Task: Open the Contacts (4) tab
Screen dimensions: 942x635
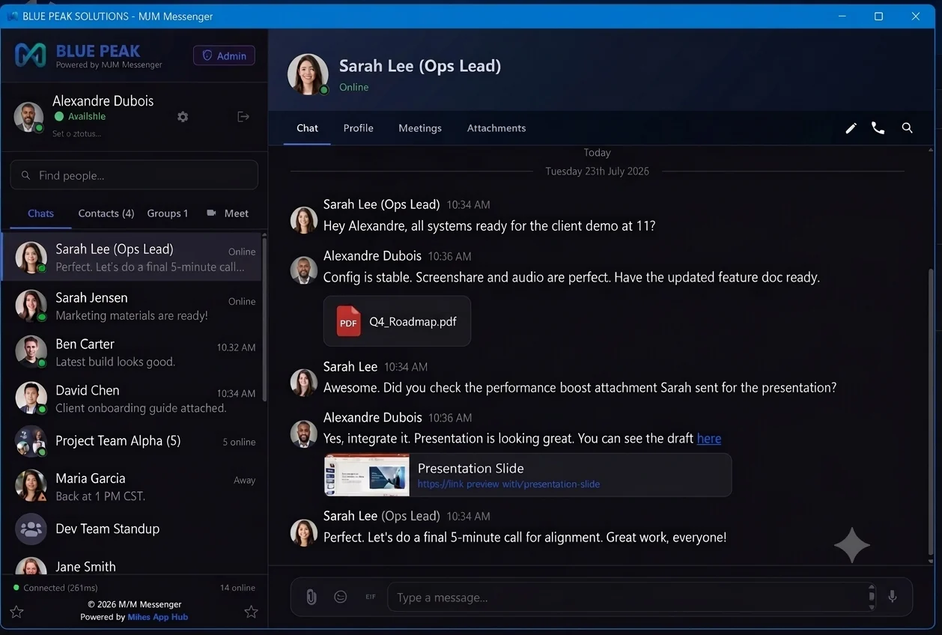Action: [x=106, y=213]
